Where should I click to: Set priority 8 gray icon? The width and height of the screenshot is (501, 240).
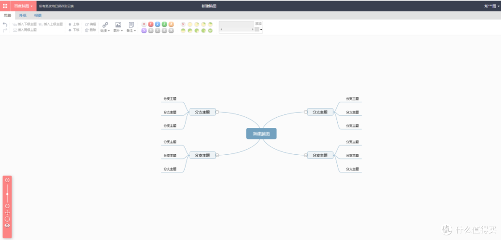point(164,31)
